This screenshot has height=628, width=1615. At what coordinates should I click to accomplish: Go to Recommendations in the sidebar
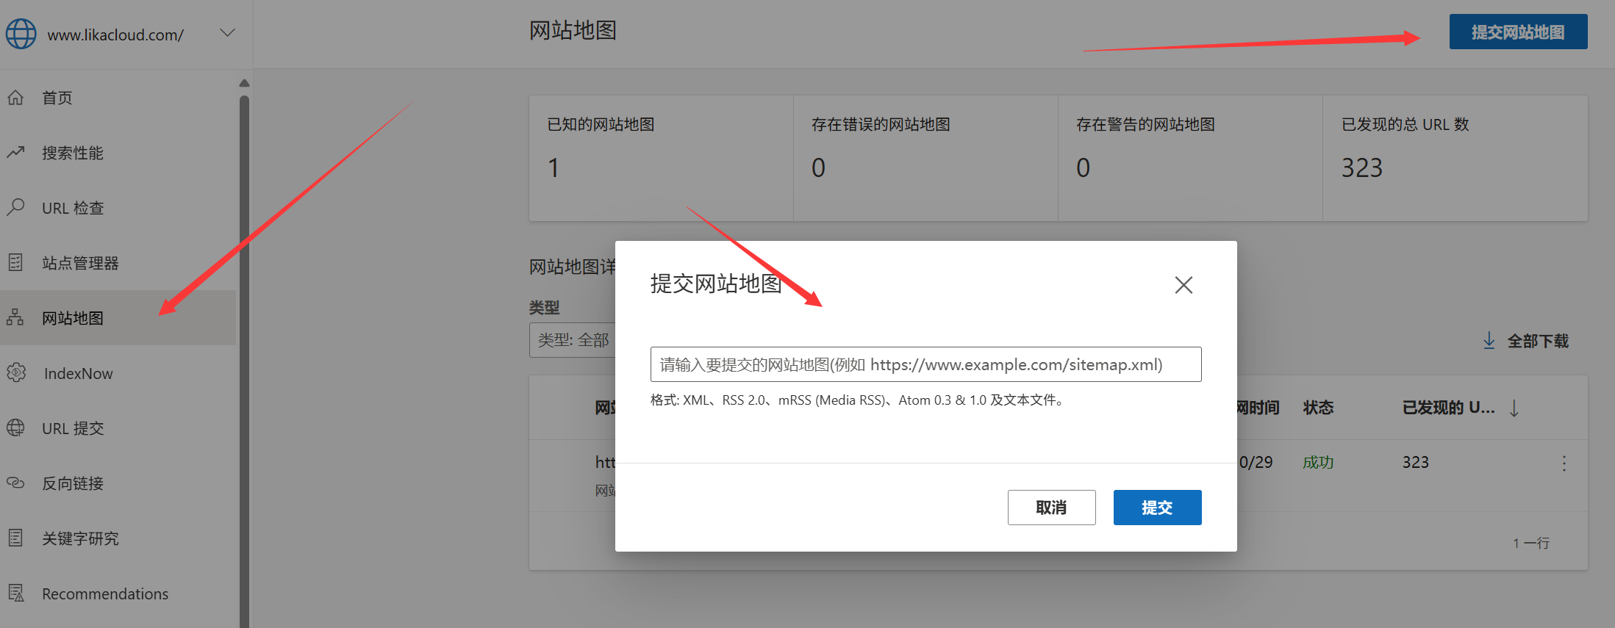tap(104, 593)
